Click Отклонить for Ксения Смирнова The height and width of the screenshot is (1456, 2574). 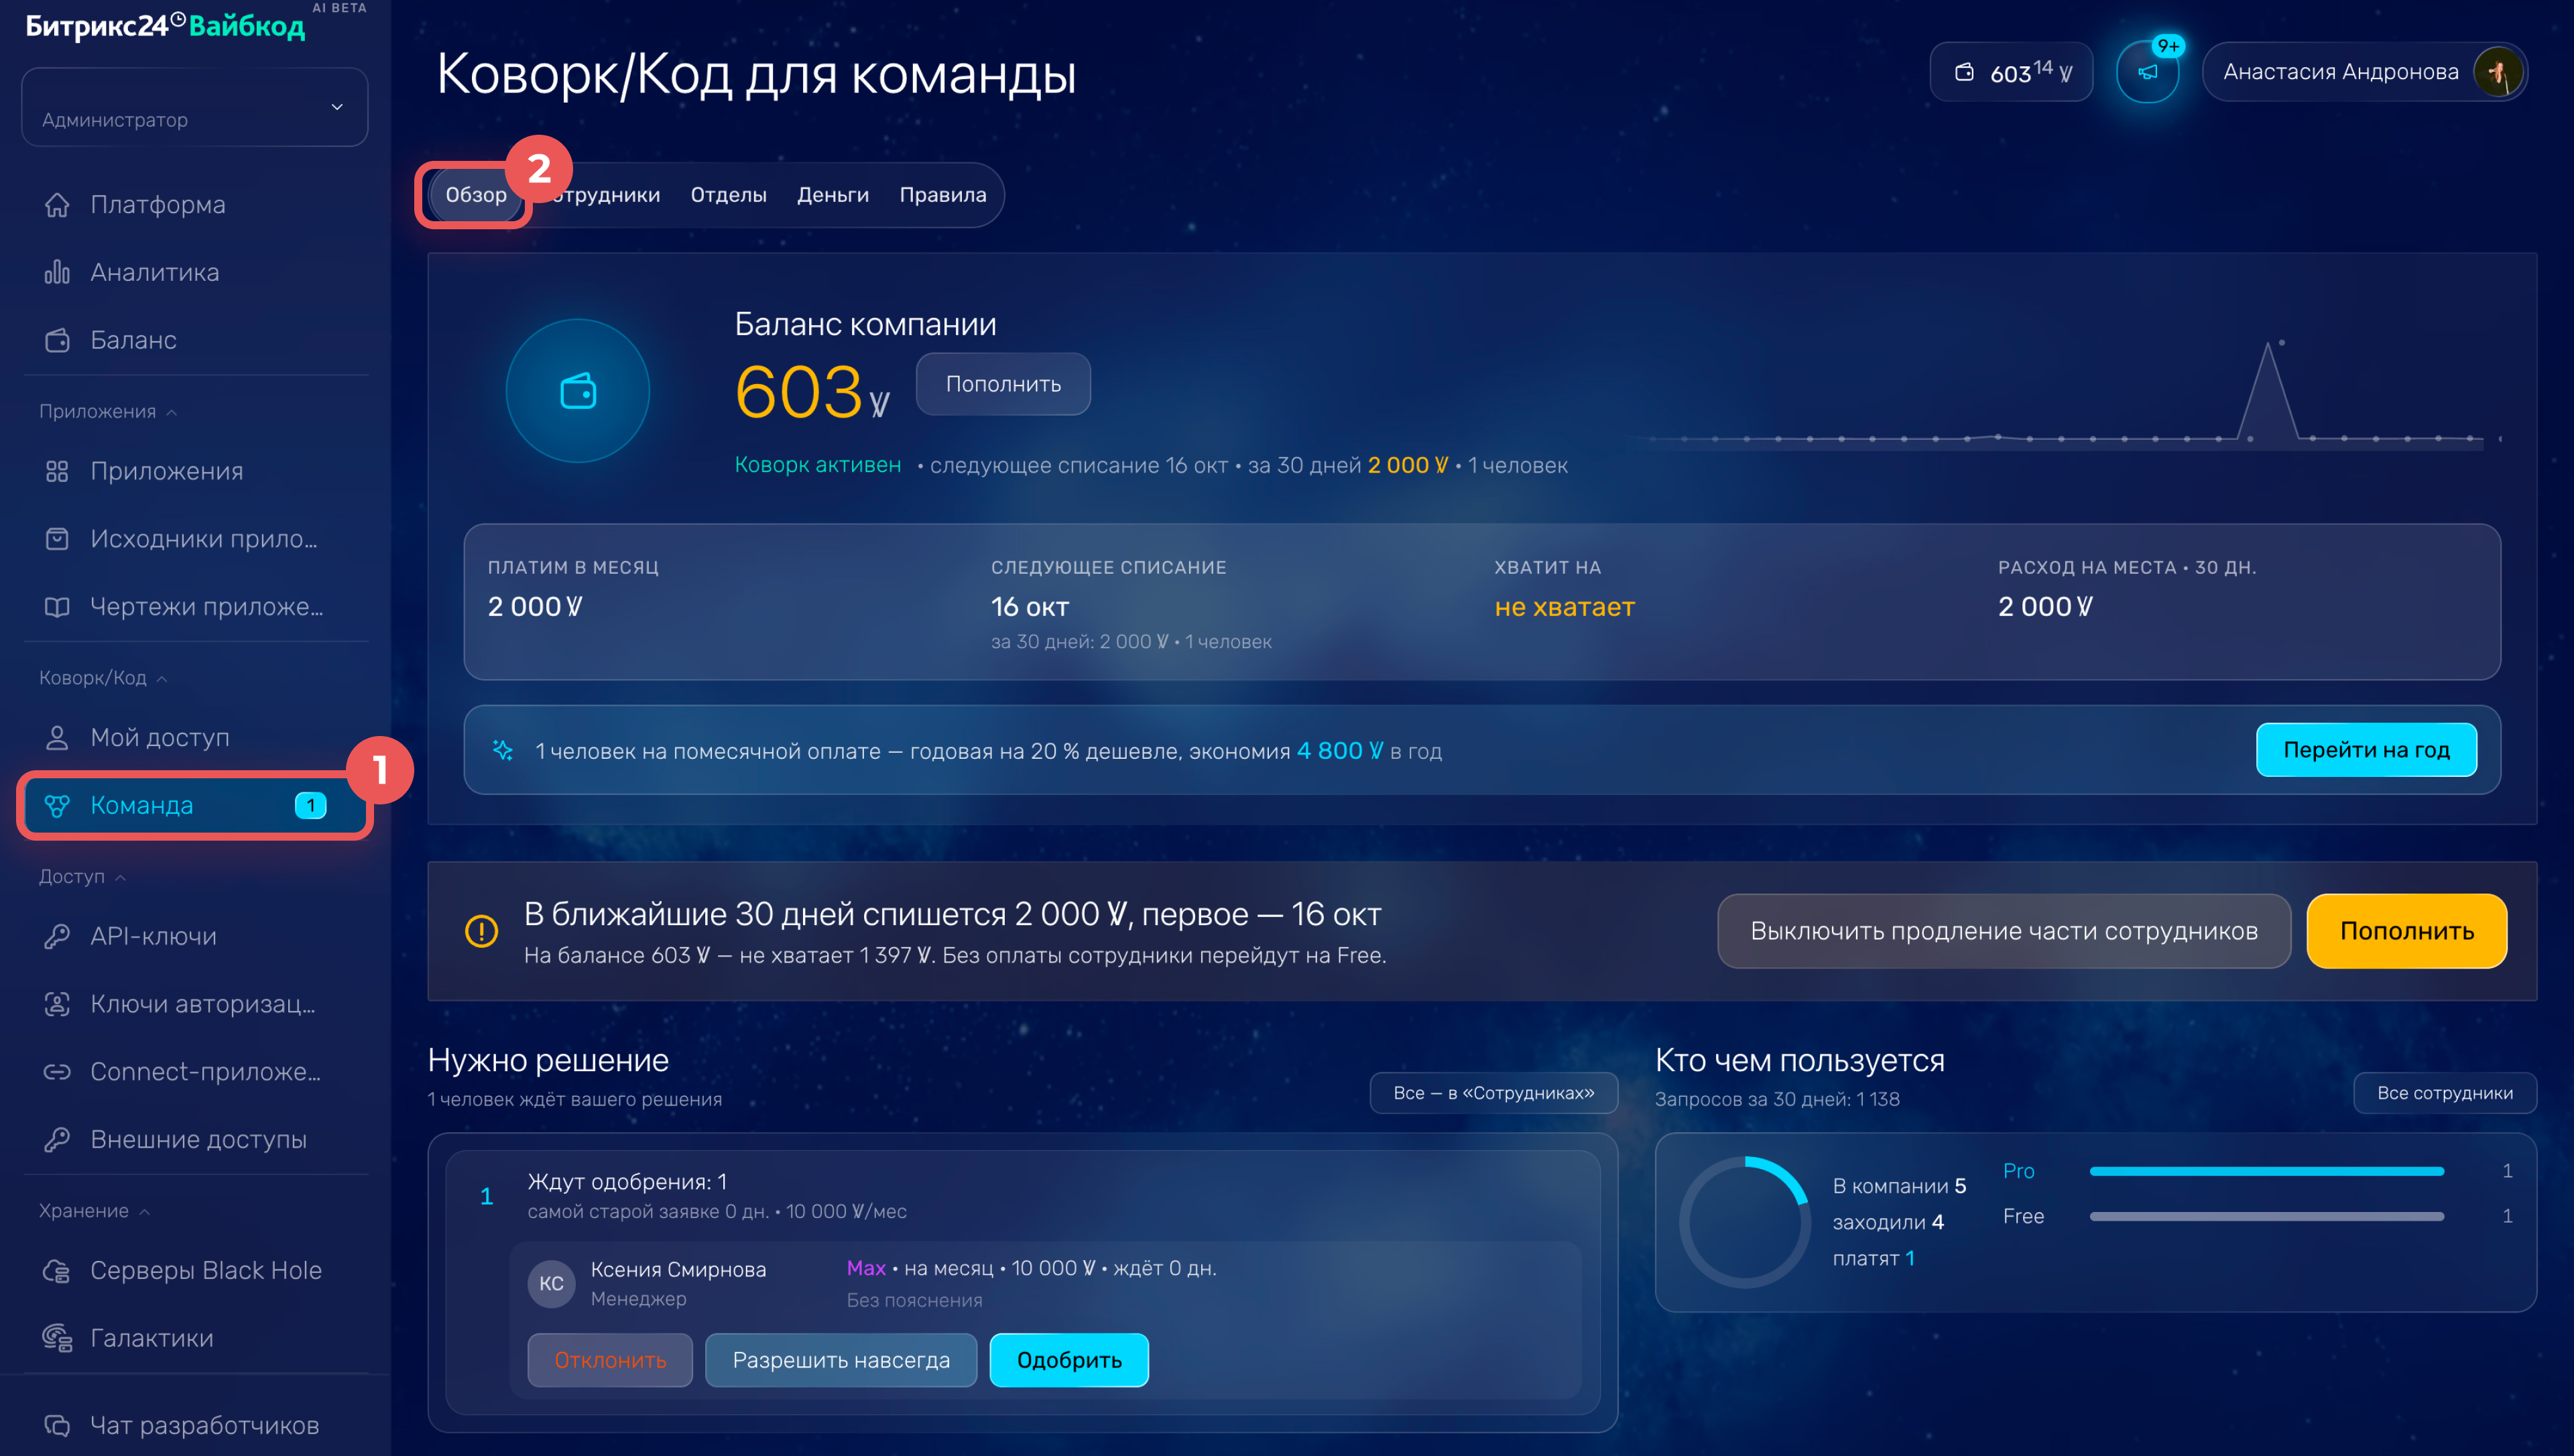tap(610, 1360)
